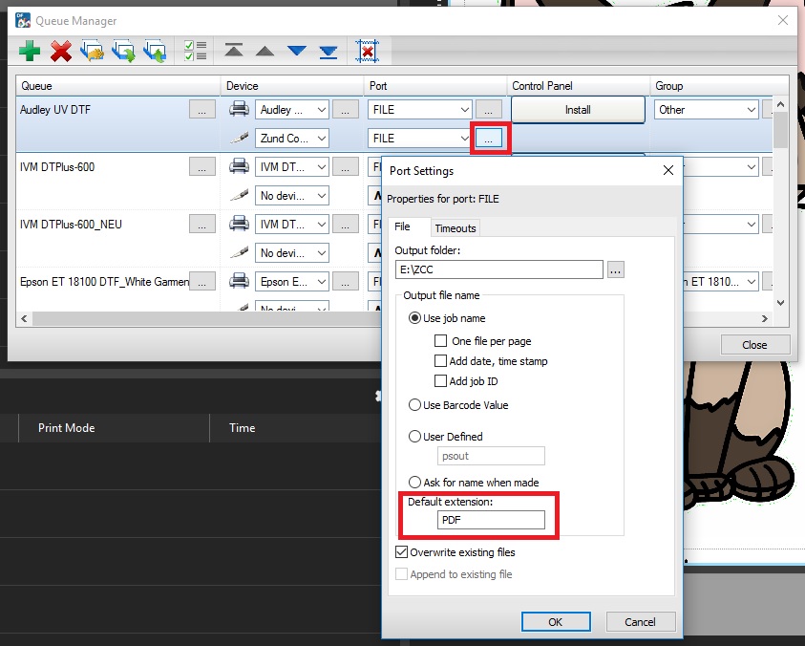Enable the One file per page checkbox
This screenshot has height=646, width=805.
440,341
